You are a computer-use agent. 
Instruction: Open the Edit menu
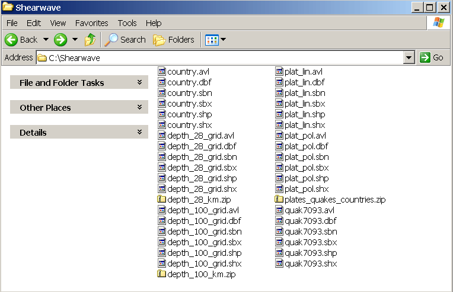[34, 23]
